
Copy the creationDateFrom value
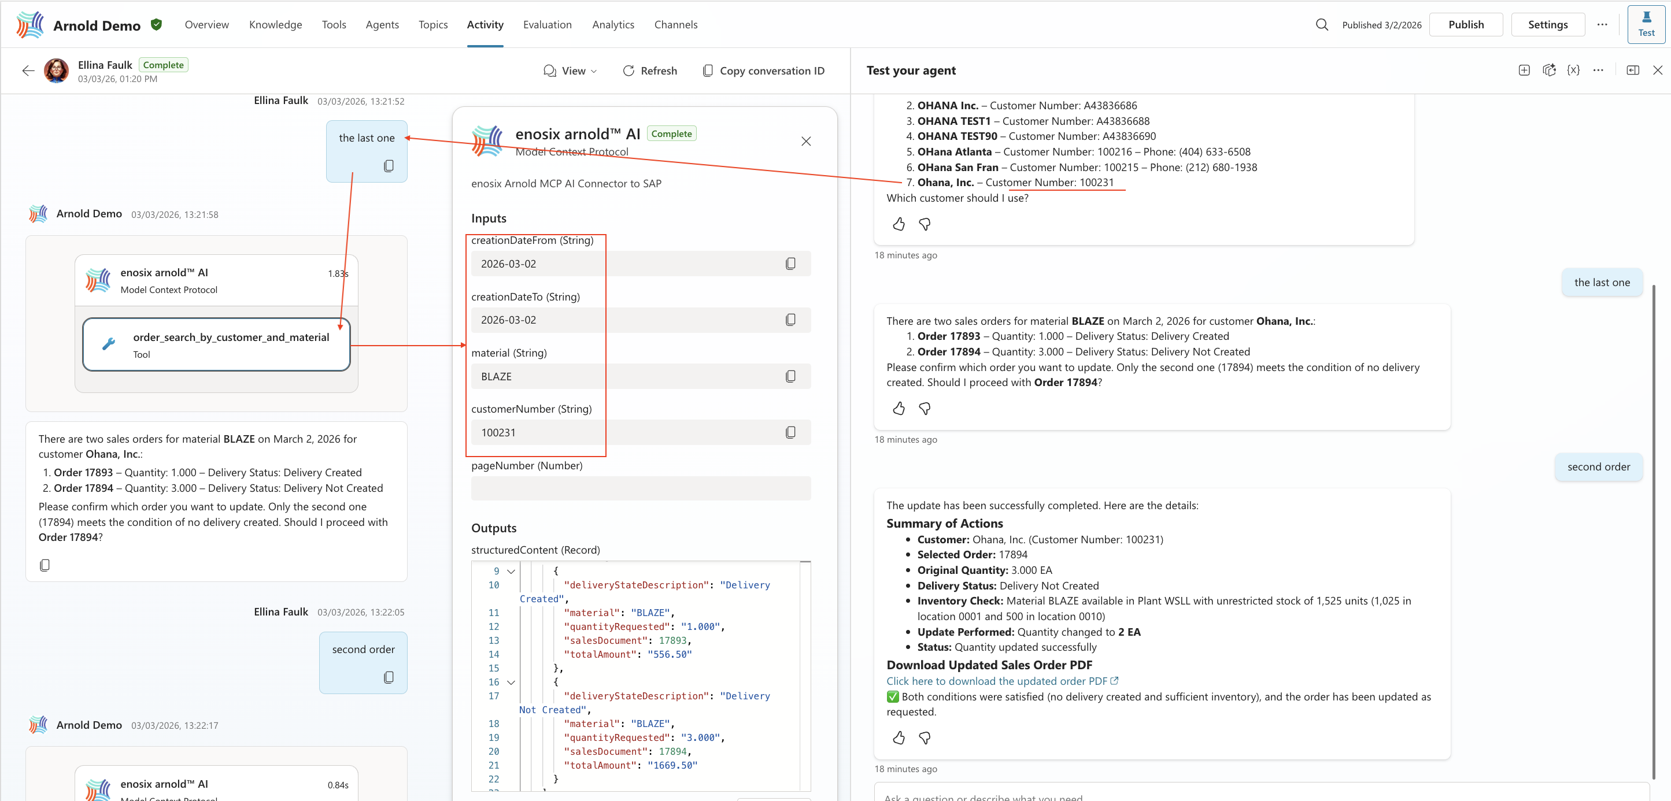pyautogui.click(x=790, y=264)
